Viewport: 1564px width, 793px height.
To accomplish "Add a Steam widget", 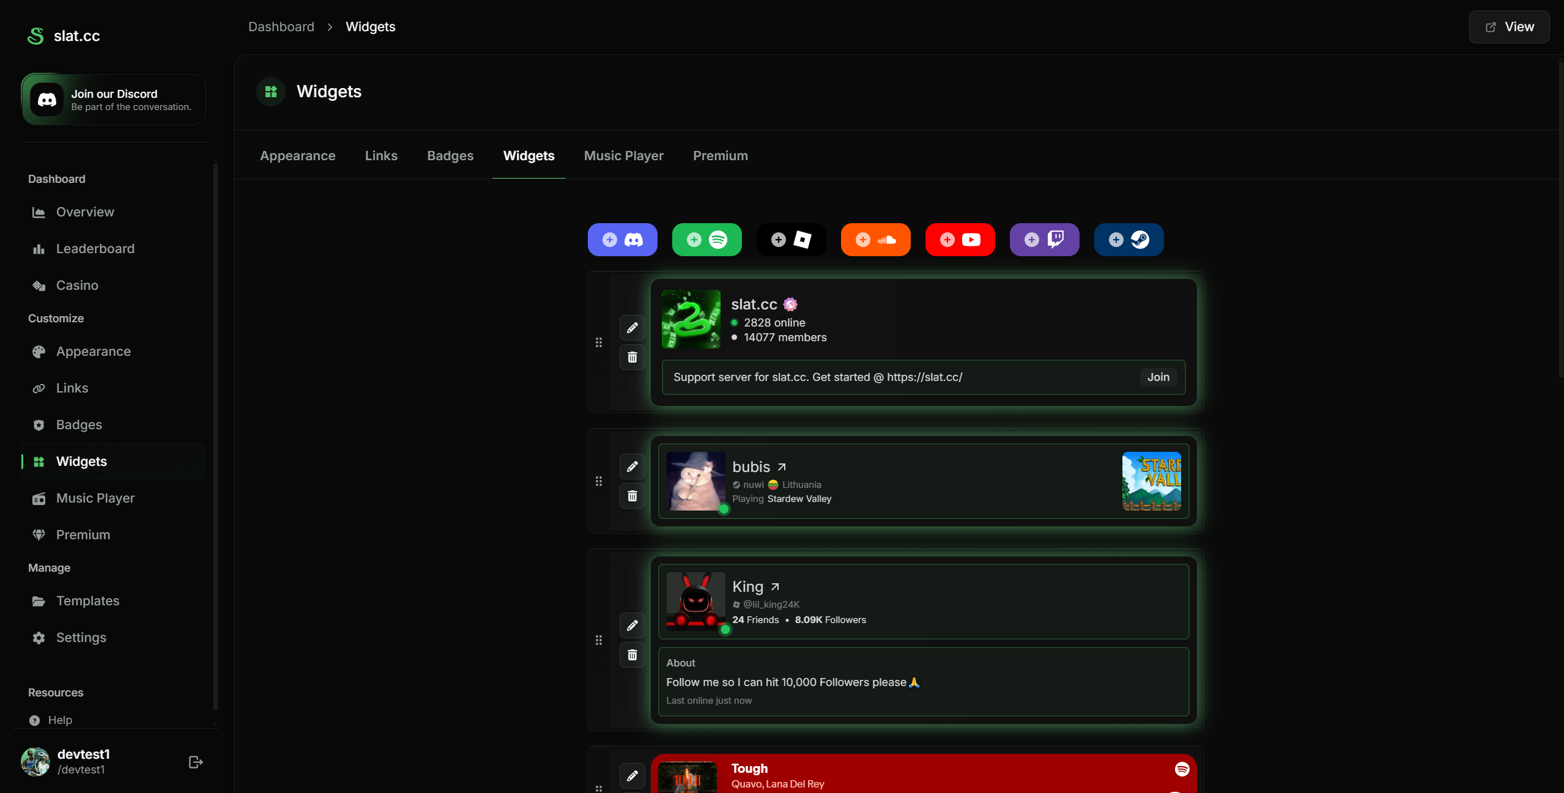I will click(1129, 240).
